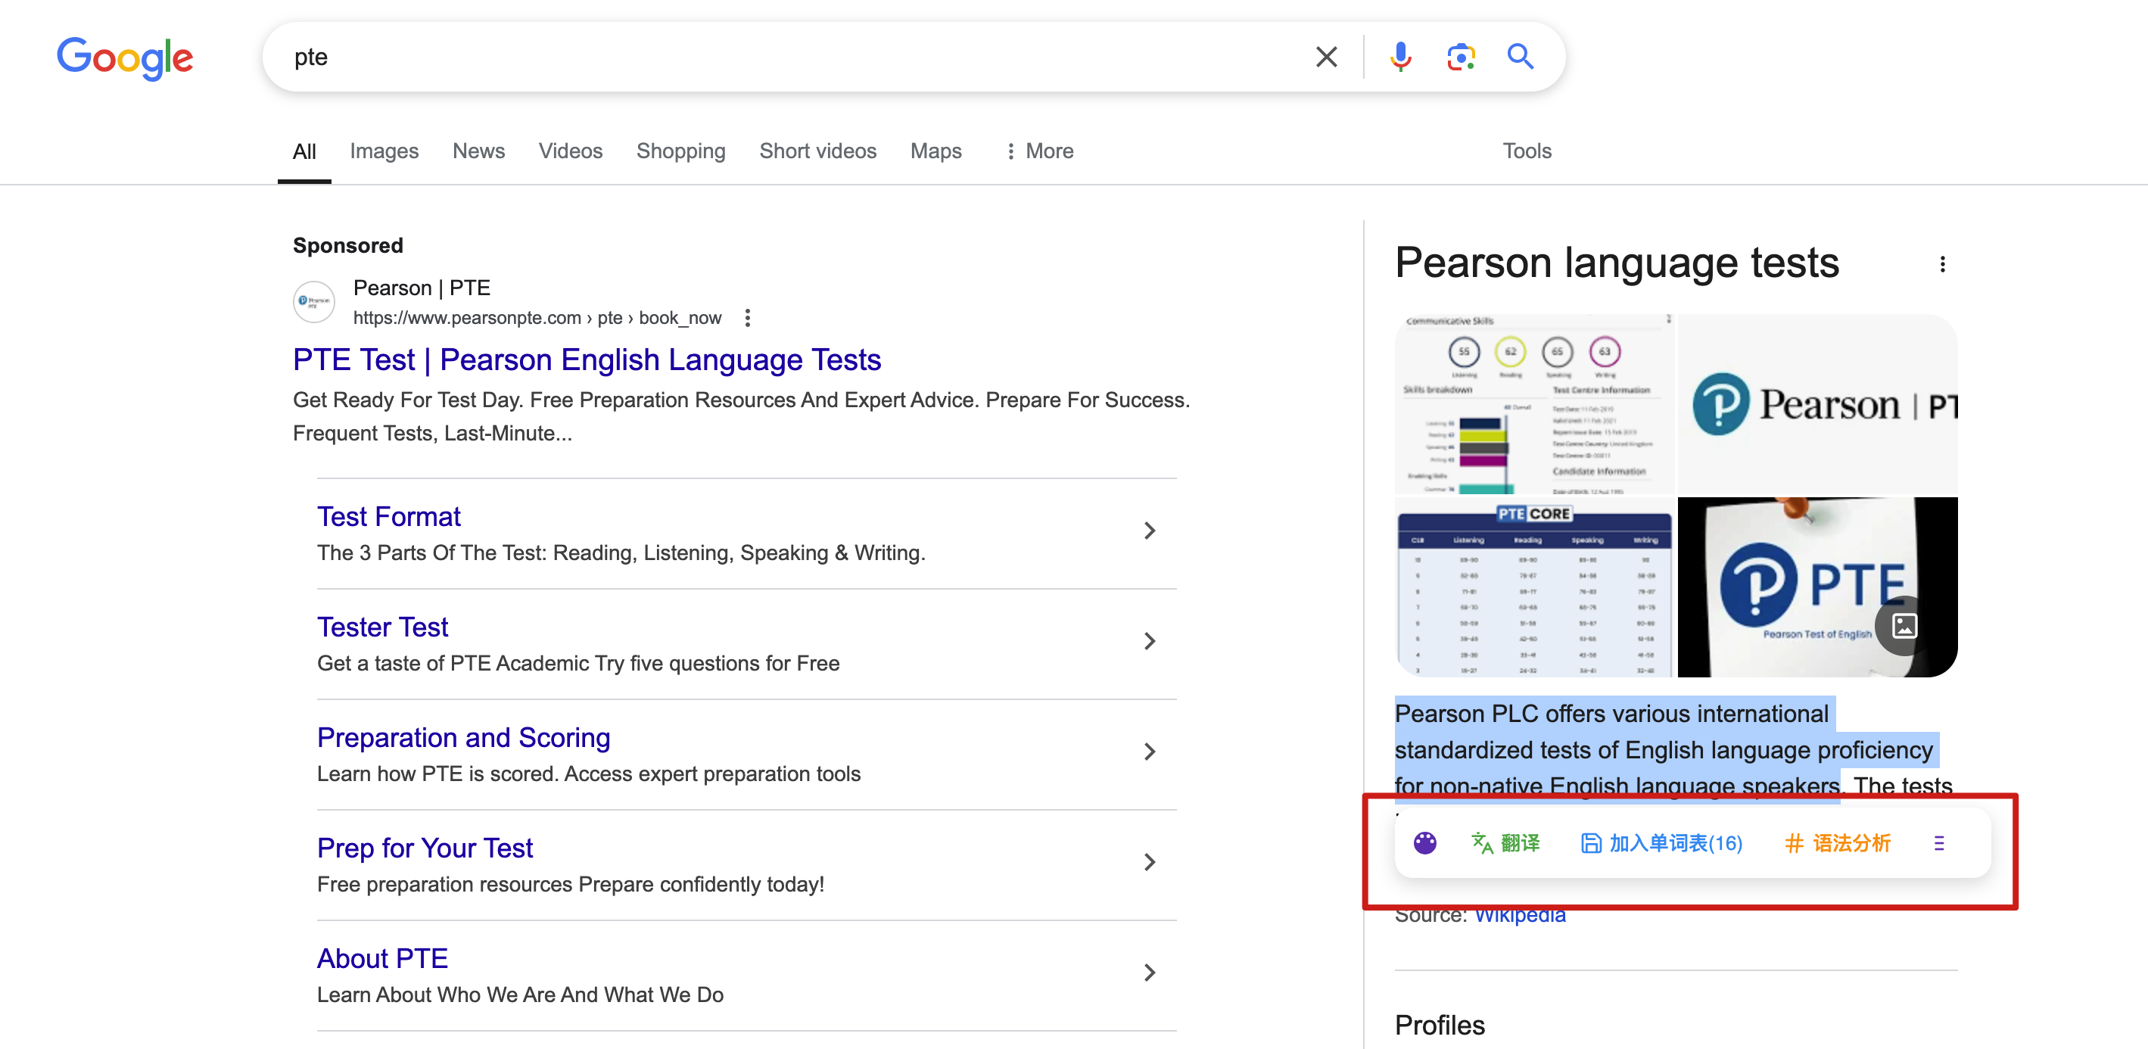The height and width of the screenshot is (1049, 2148).
Task: Open the score report thumbnail image
Action: pyautogui.click(x=1534, y=404)
